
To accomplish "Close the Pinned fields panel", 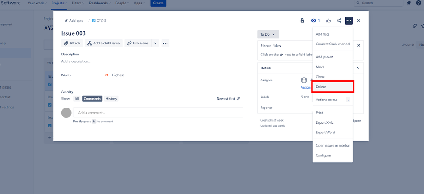I will [x=359, y=46].
